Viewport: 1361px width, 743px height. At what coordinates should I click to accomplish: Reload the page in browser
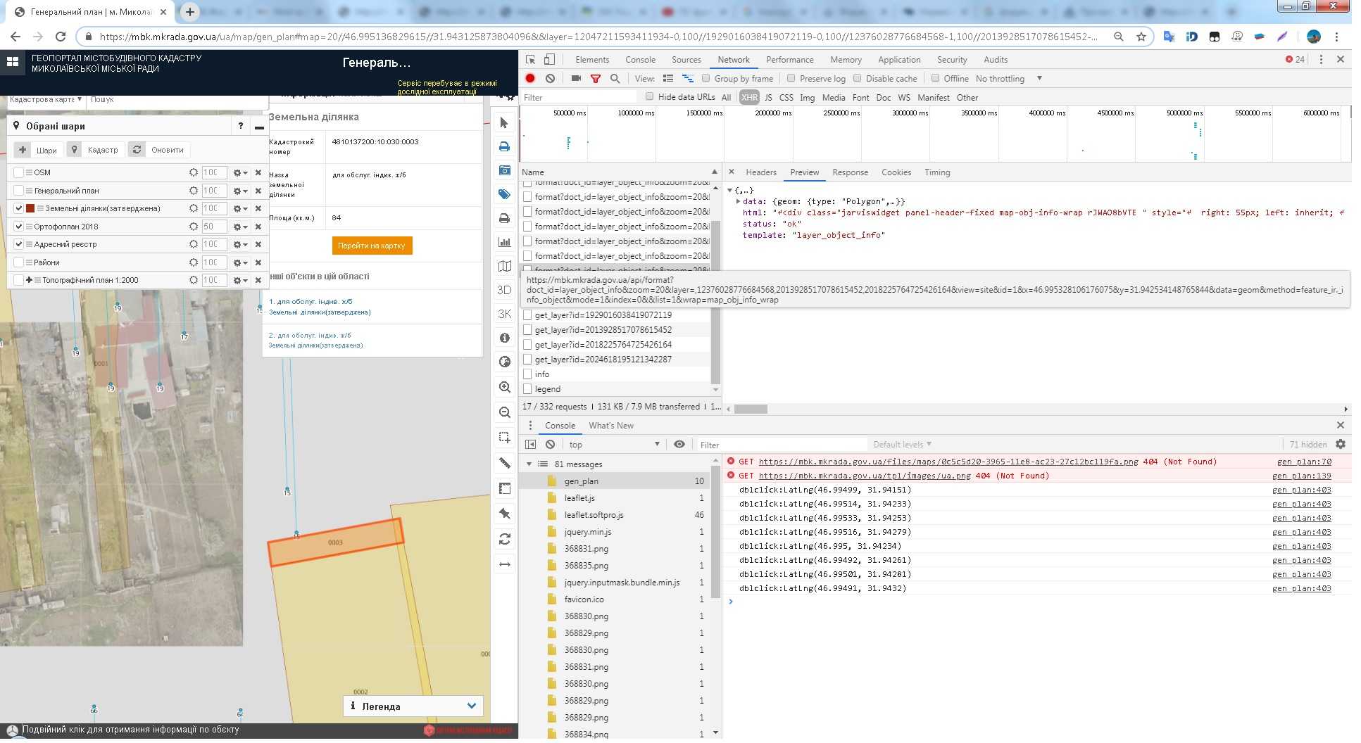pos(61,37)
